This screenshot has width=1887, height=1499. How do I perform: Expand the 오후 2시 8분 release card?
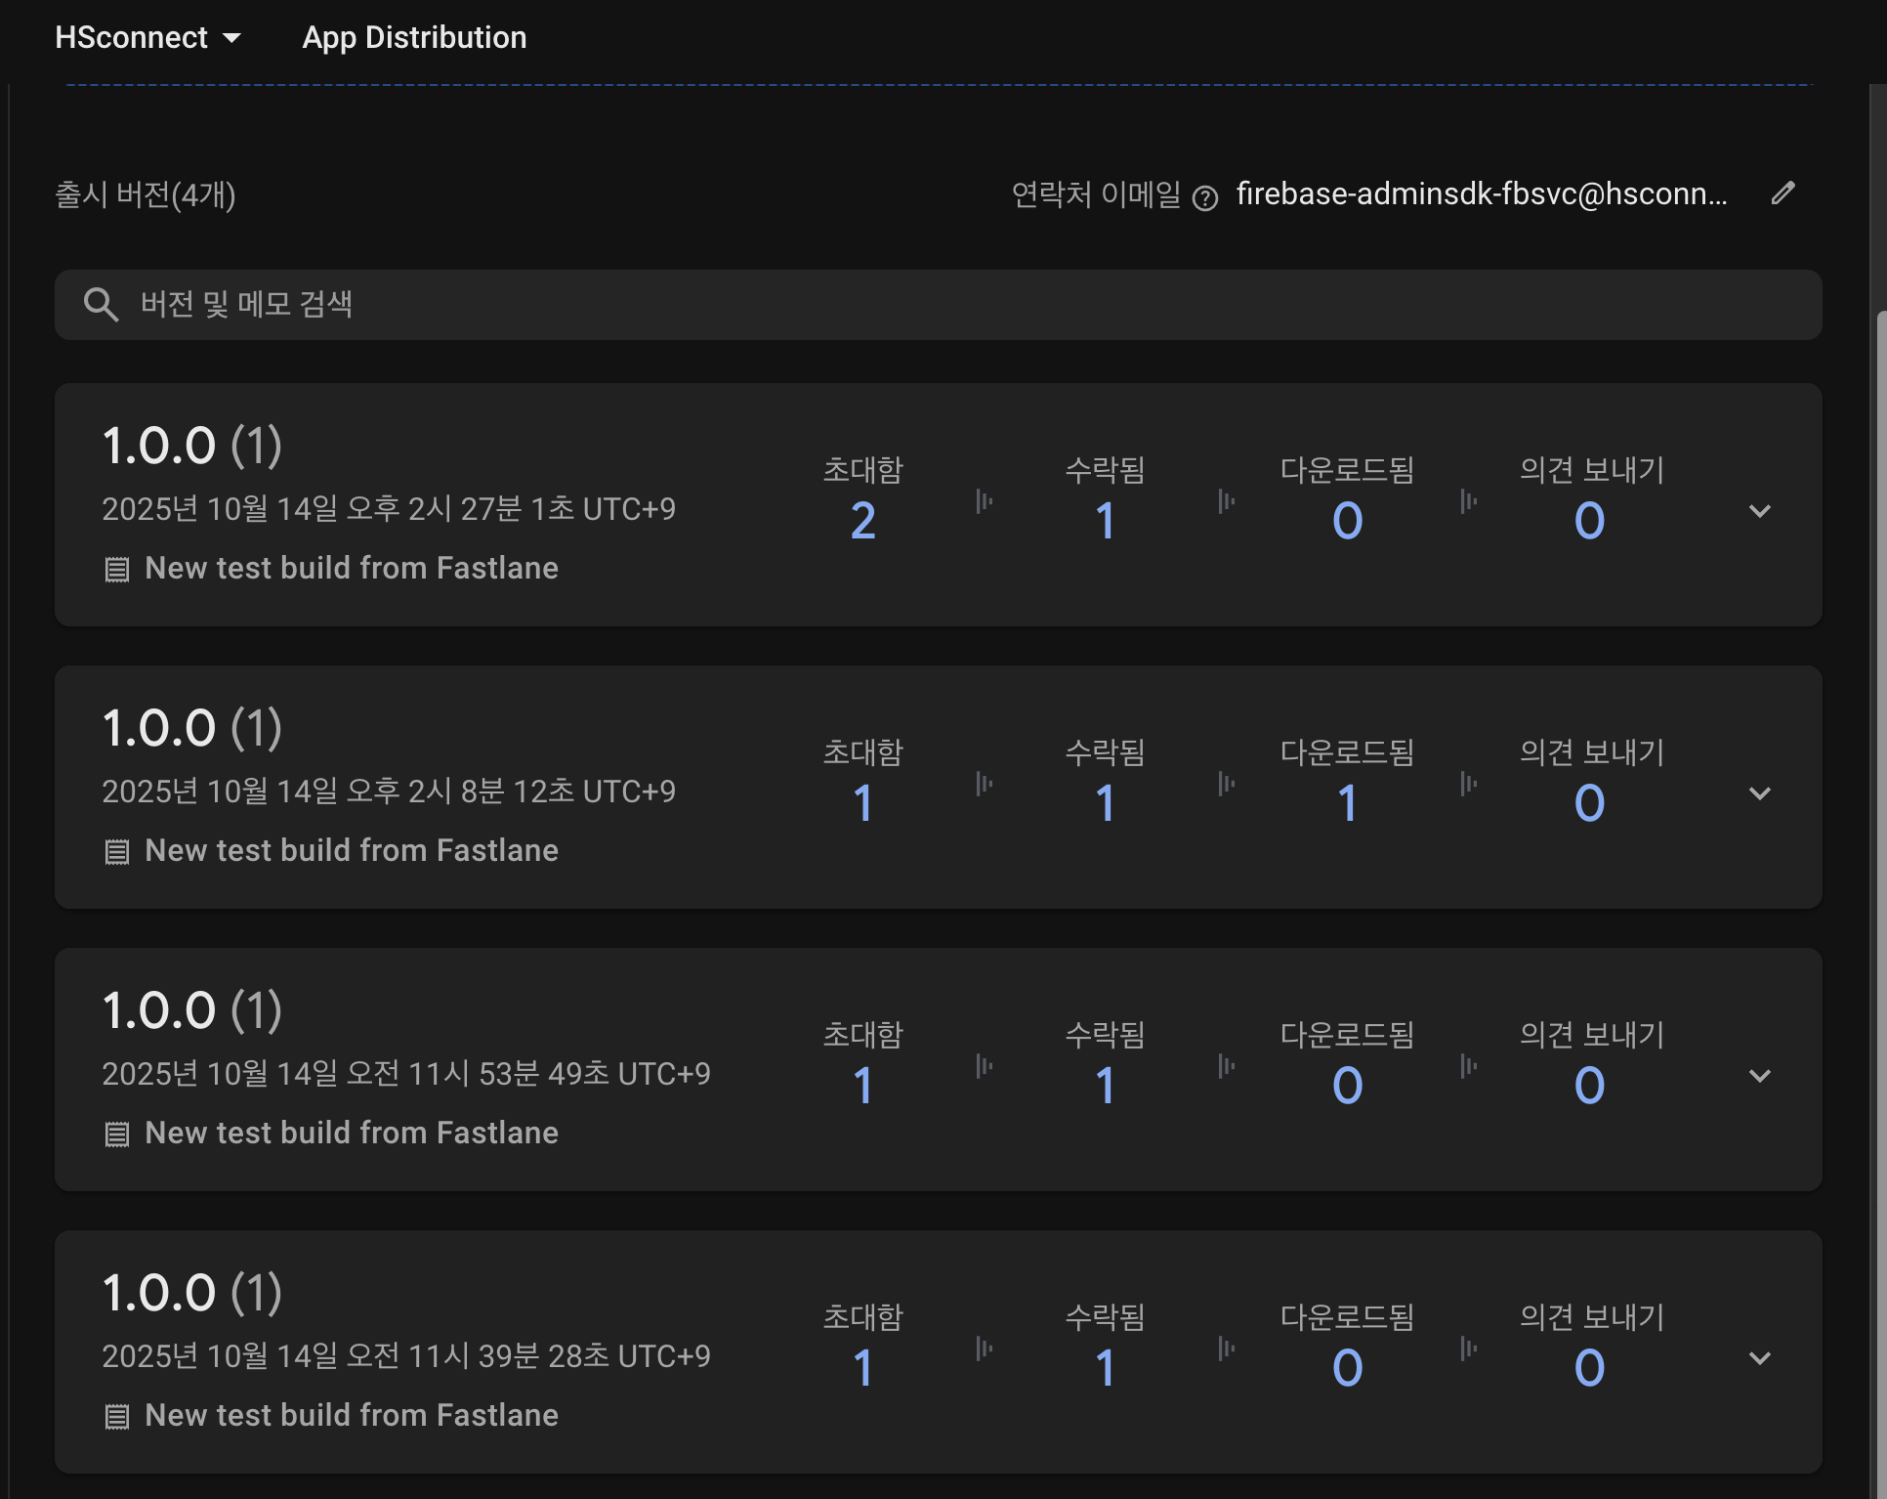pos(1759,793)
